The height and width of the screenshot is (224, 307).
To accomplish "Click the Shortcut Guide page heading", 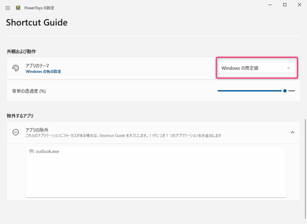I will point(37,22).
